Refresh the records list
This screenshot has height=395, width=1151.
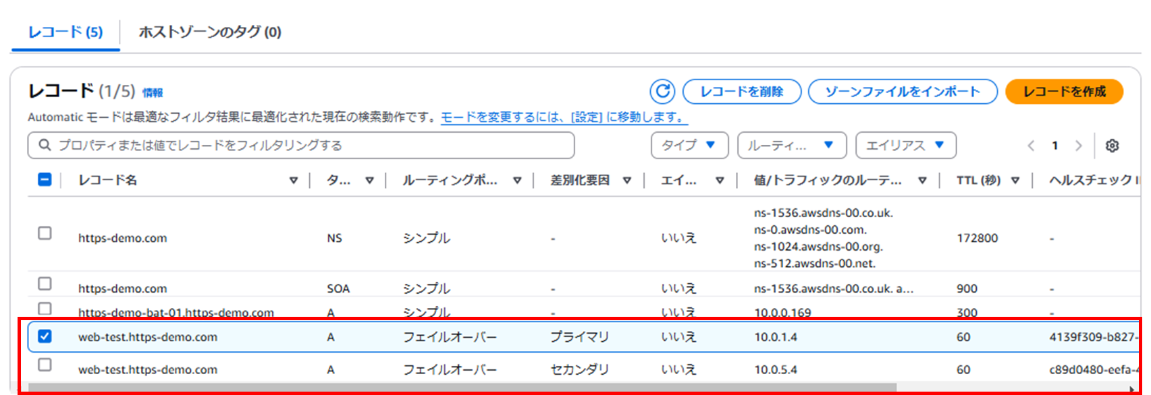662,92
